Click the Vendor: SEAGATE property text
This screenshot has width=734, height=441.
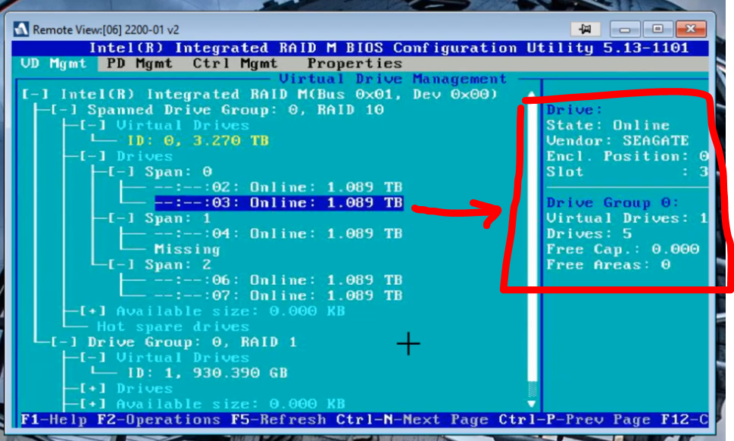(617, 141)
